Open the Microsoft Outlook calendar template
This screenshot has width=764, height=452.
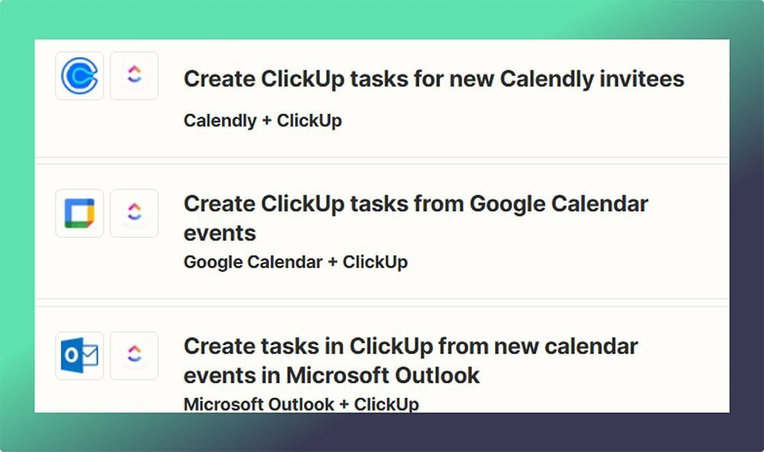pyautogui.click(x=410, y=360)
